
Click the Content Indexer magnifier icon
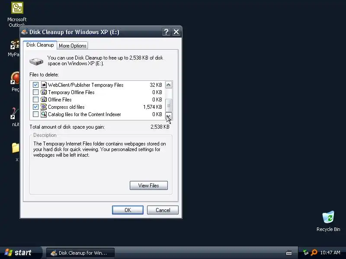[x=44, y=114]
